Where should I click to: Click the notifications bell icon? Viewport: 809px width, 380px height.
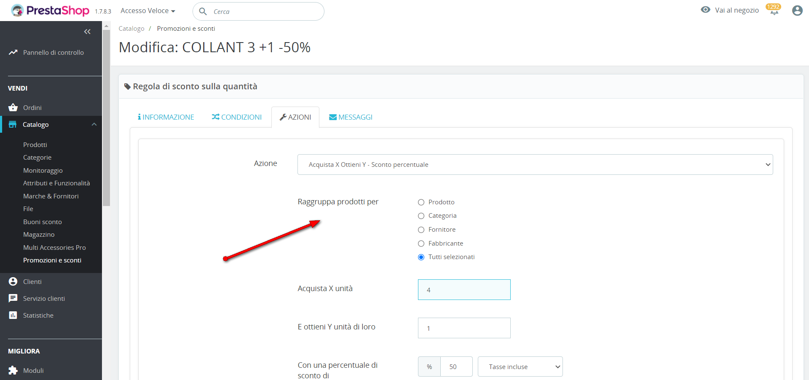[x=774, y=11]
